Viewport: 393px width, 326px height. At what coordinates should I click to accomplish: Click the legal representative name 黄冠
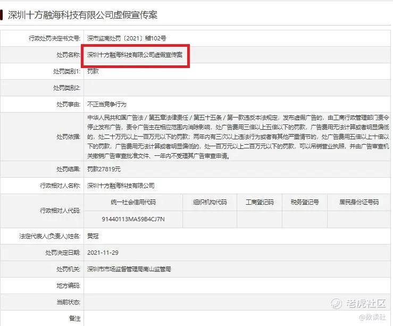pos(93,236)
